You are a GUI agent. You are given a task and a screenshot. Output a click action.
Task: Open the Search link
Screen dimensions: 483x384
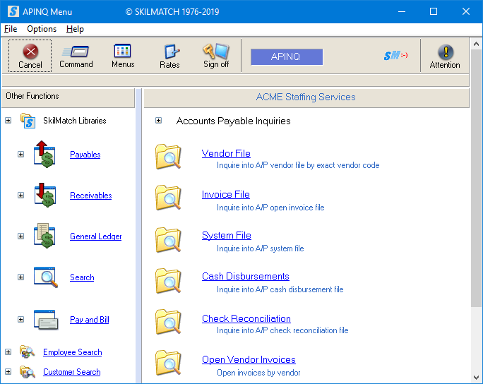point(82,277)
